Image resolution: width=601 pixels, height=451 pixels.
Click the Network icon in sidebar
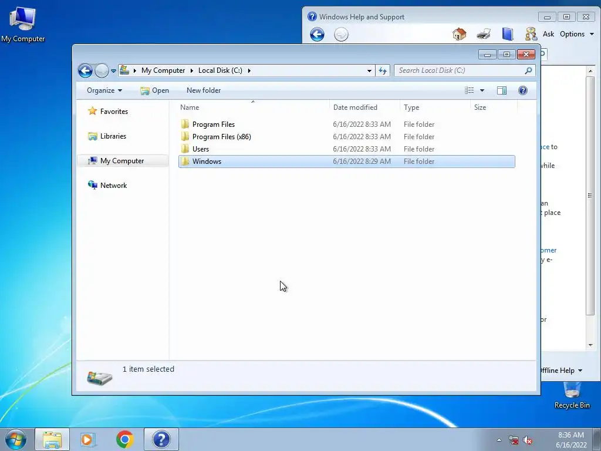92,185
